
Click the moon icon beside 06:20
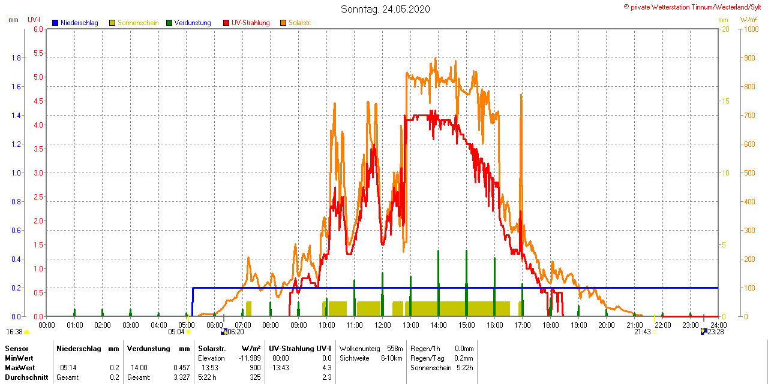click(224, 331)
